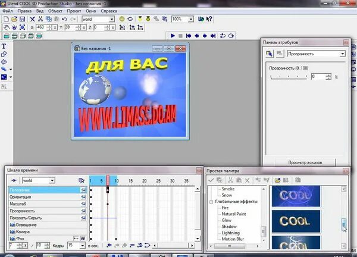Go to the last frame

point(213,36)
